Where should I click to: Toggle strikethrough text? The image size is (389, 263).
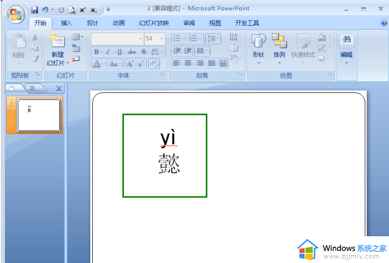132,52
